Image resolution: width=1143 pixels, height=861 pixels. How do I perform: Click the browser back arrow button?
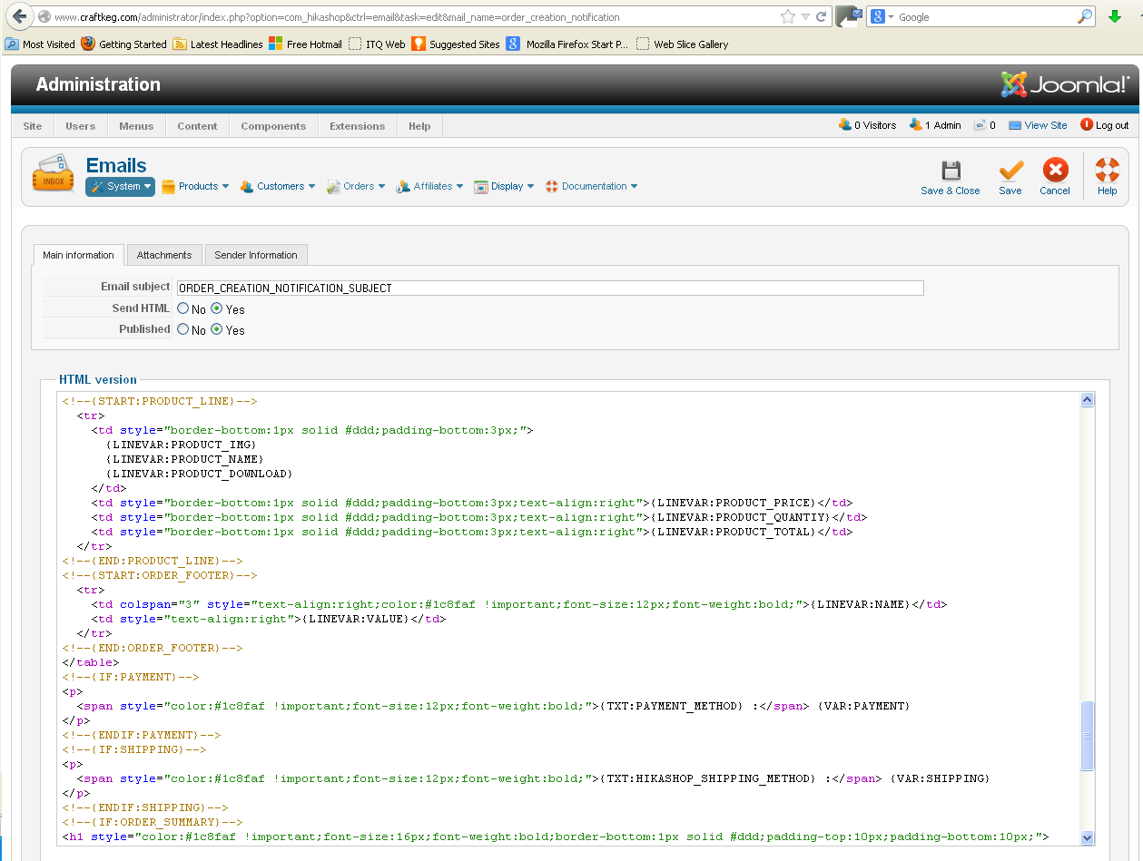point(20,16)
